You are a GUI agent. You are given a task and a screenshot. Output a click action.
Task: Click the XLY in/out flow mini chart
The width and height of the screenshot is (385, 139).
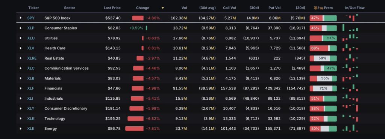(x=350, y=108)
